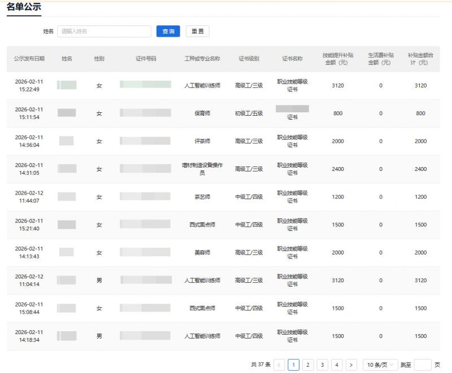
Task: Click the 补贴金额合计 column header
Action: tap(420, 59)
